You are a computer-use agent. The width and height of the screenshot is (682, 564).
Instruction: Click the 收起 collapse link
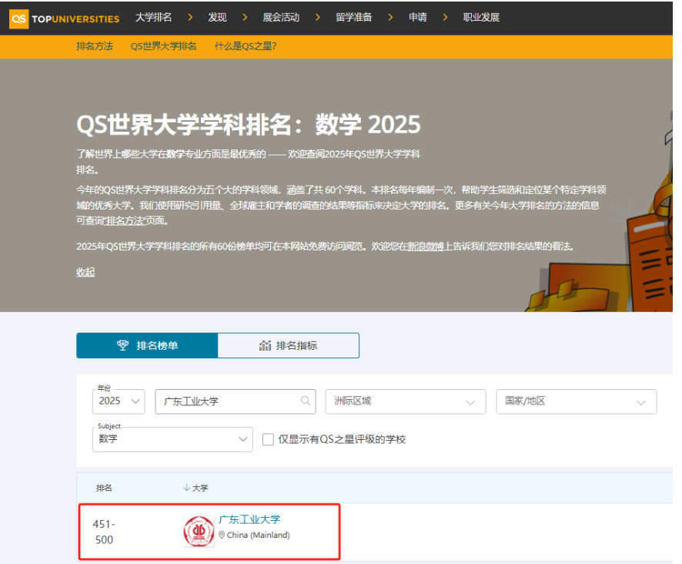(x=85, y=272)
